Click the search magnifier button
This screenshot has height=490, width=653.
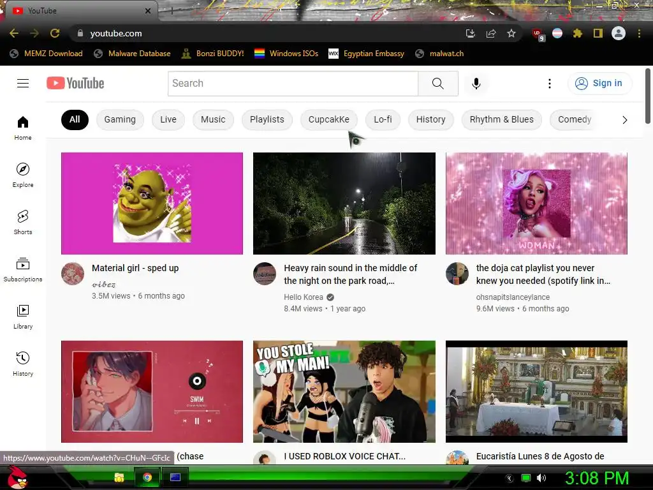pyautogui.click(x=437, y=84)
